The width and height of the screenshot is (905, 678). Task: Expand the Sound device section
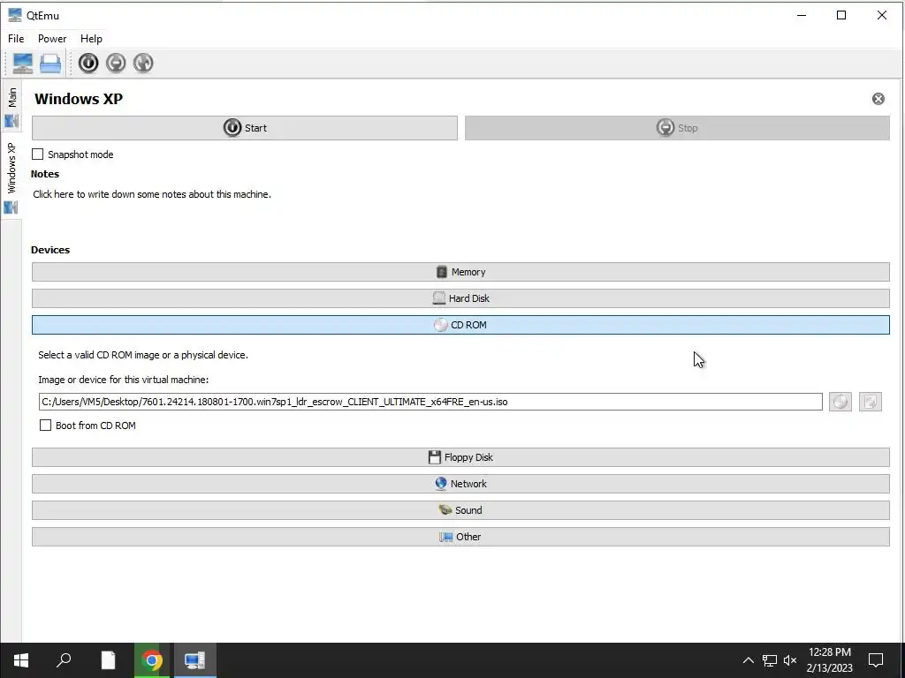pos(460,510)
